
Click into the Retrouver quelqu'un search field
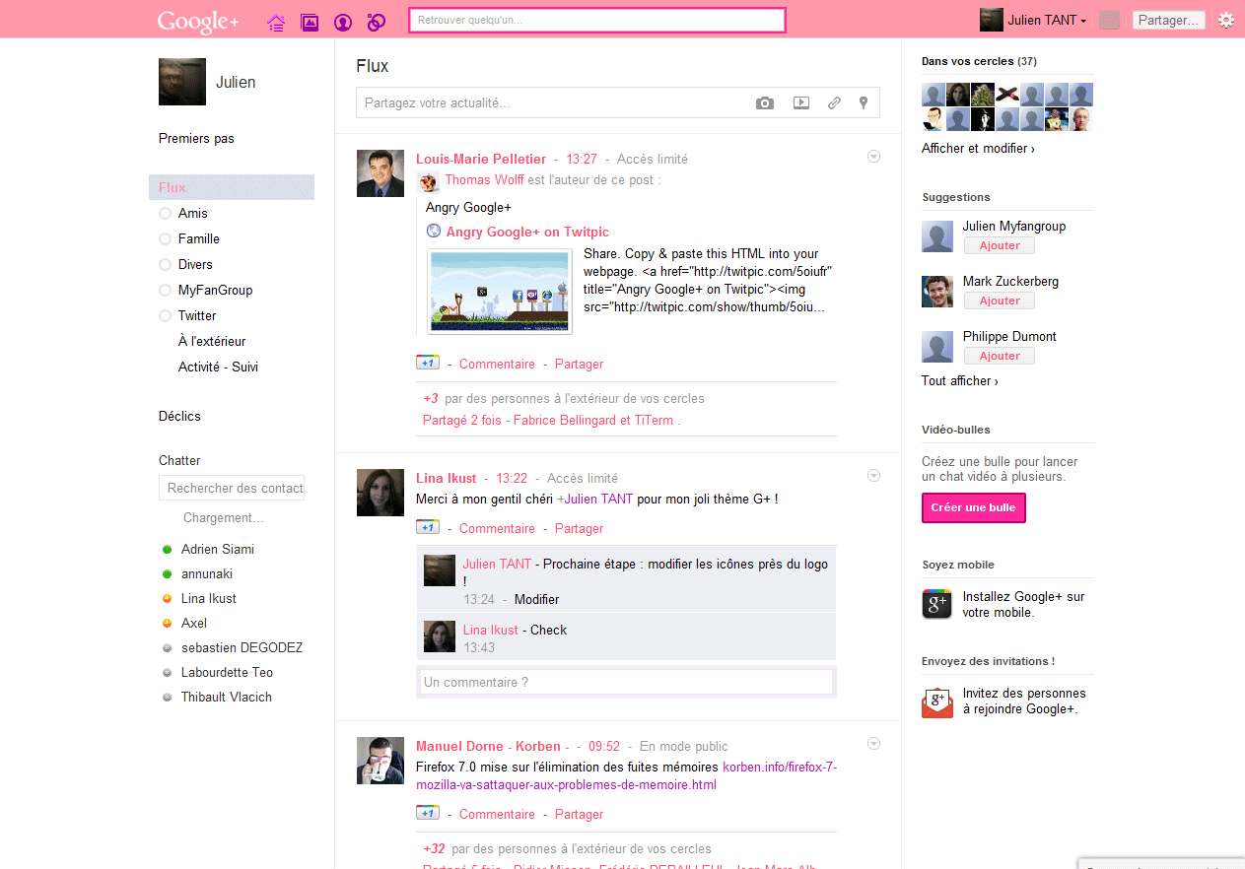(597, 20)
